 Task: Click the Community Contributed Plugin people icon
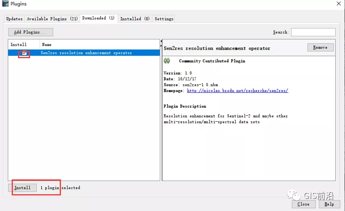(167, 60)
